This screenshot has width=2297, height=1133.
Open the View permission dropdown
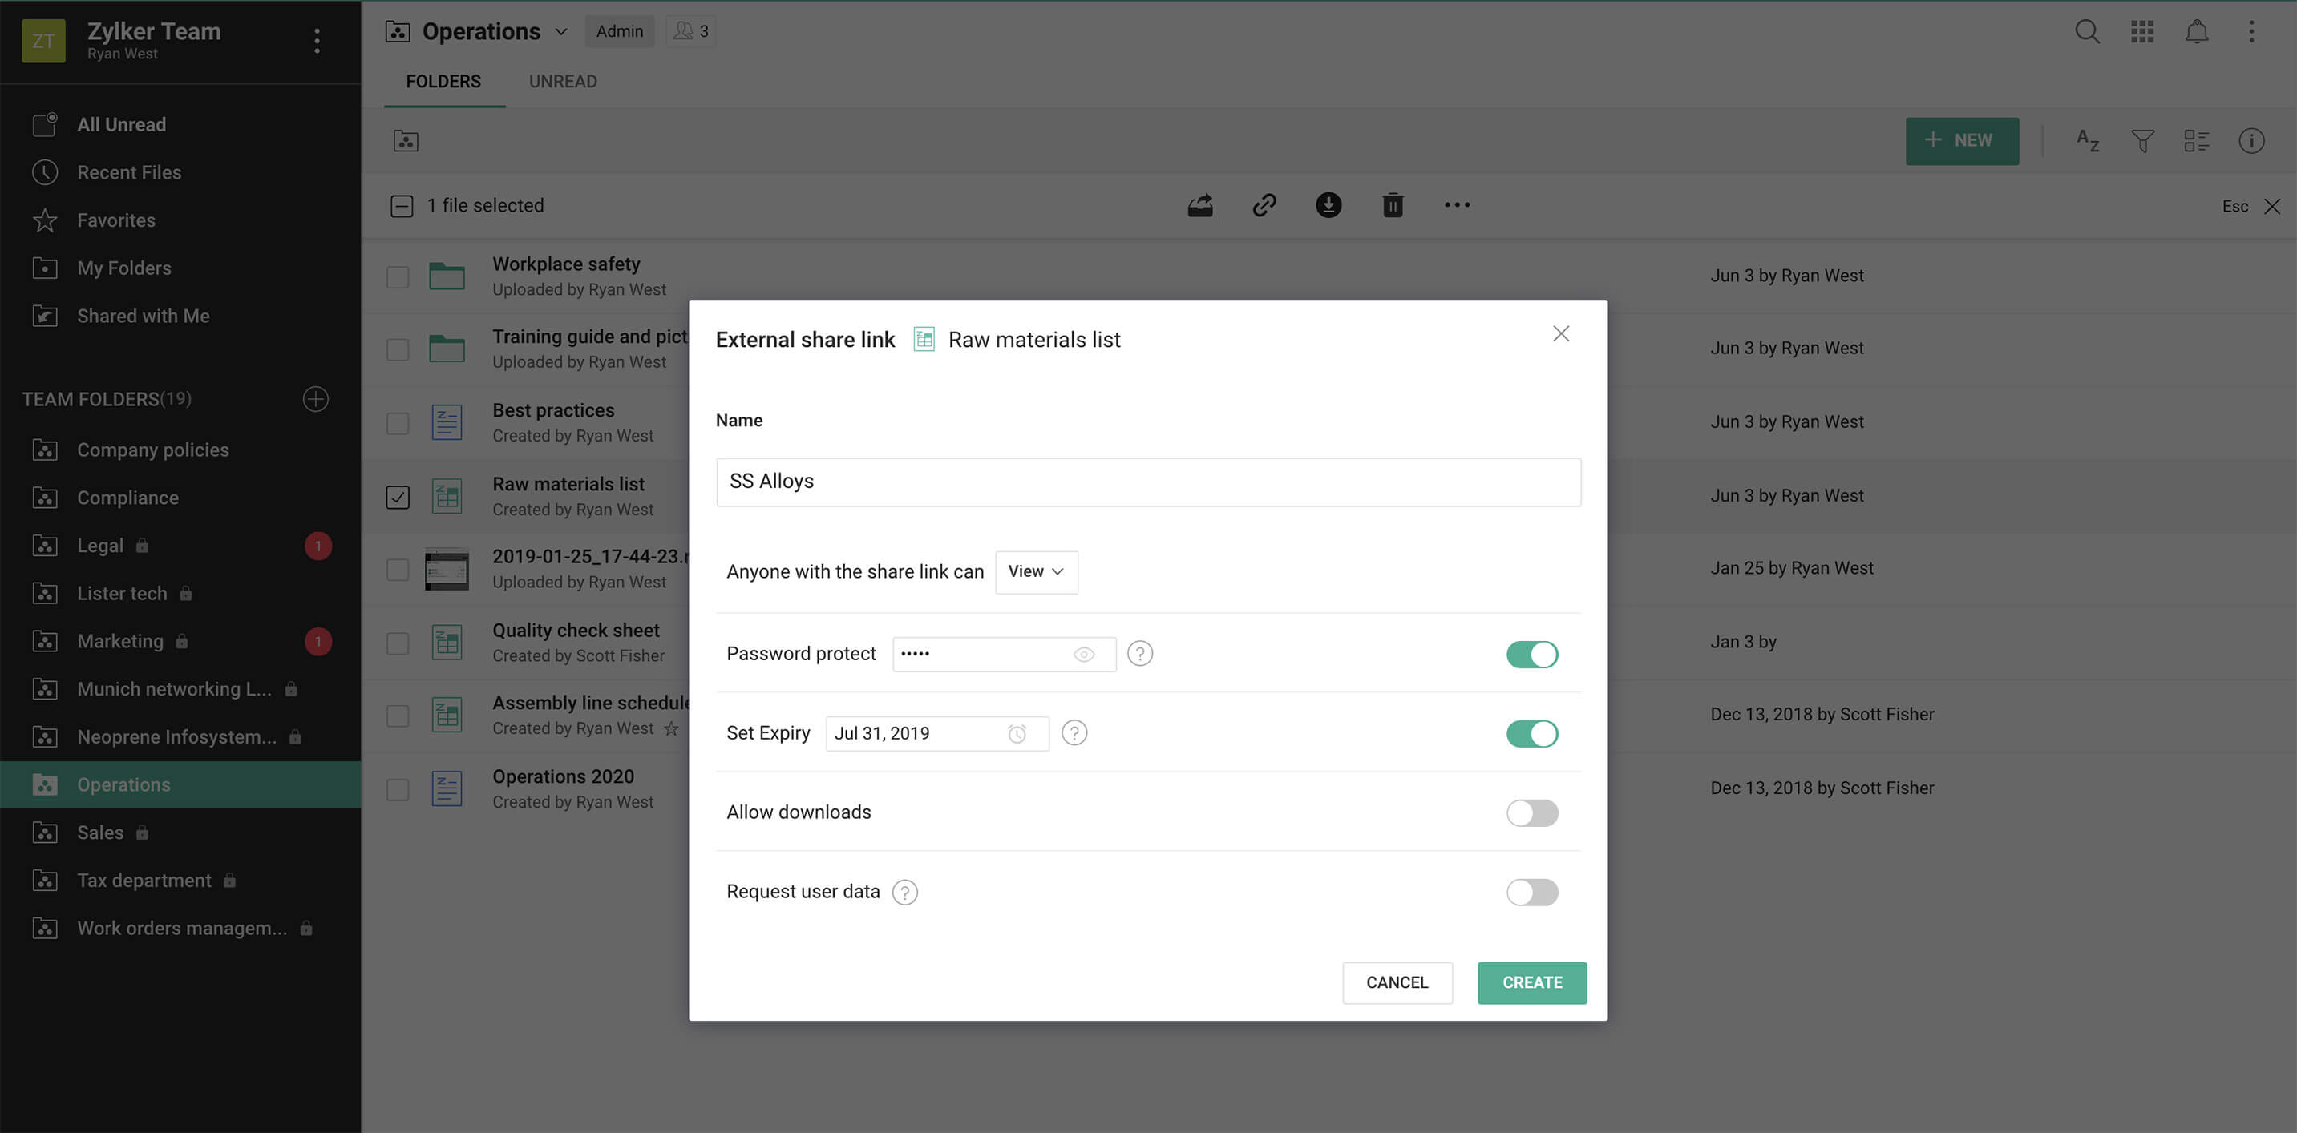click(x=1035, y=571)
